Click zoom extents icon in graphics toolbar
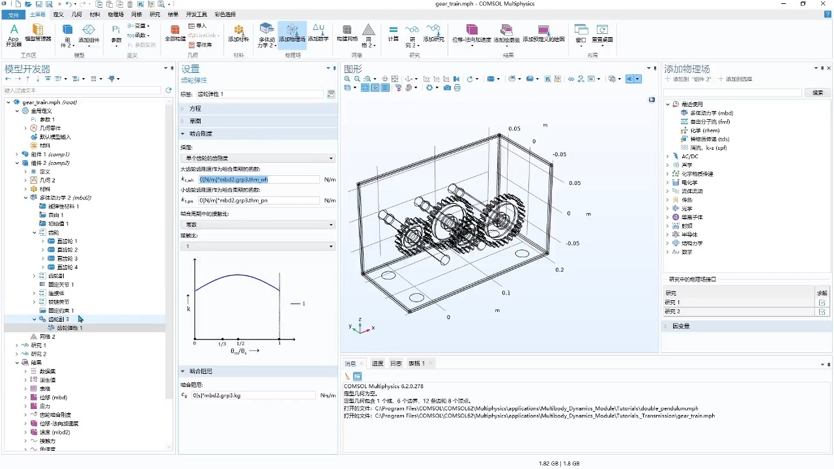 [x=395, y=79]
